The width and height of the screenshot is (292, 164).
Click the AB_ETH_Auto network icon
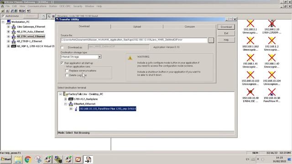[14, 31]
